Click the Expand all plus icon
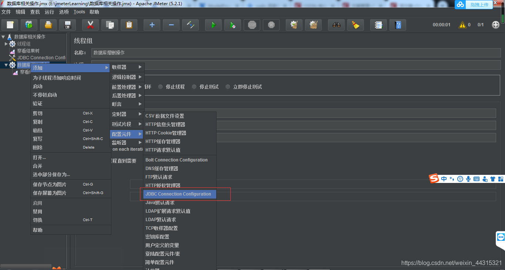This screenshot has width=505, height=270. [152, 25]
